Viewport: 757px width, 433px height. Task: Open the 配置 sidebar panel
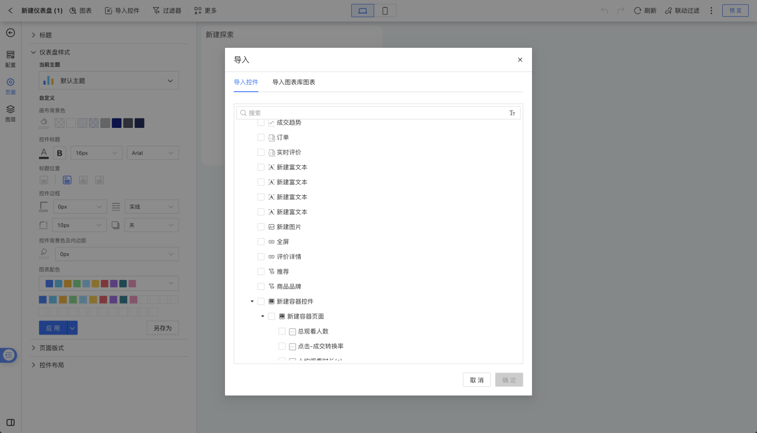click(11, 58)
